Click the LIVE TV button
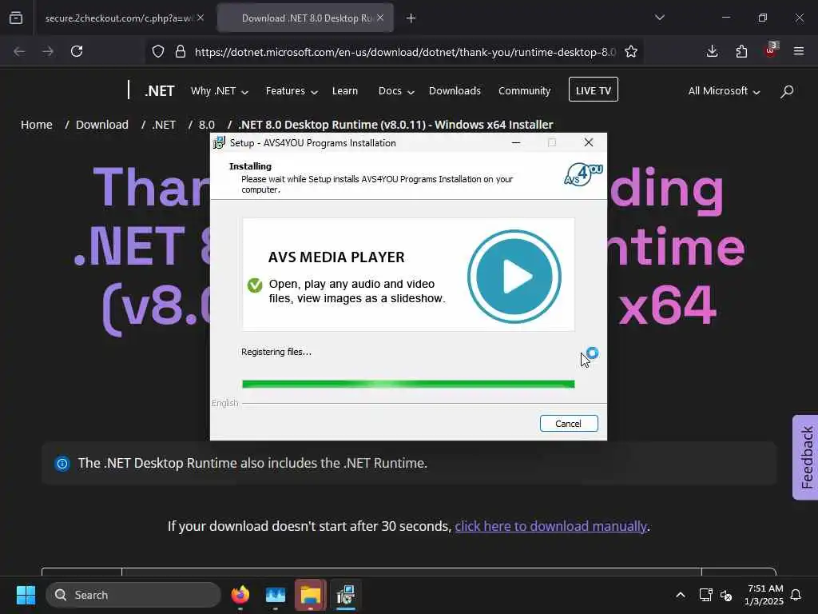 pos(594,90)
